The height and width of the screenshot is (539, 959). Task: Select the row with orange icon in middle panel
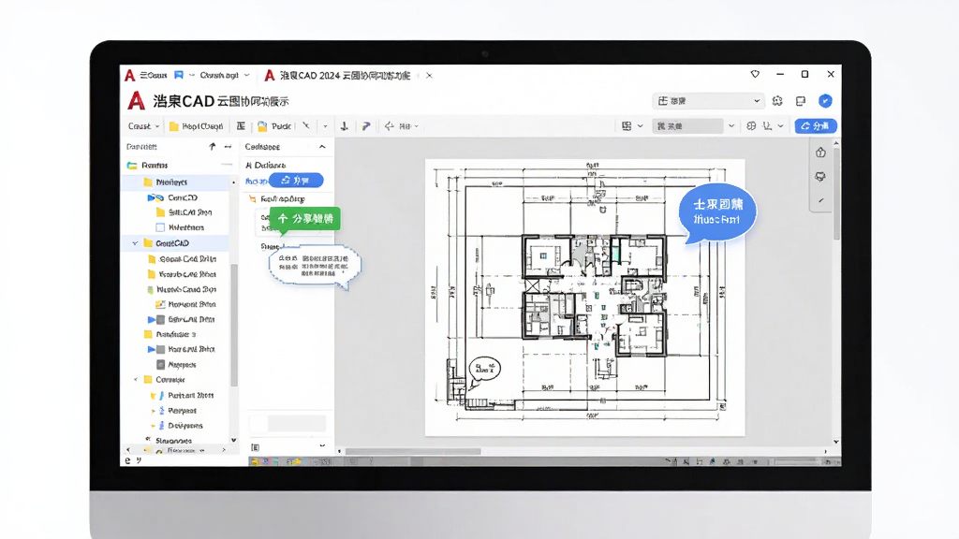coord(288,198)
